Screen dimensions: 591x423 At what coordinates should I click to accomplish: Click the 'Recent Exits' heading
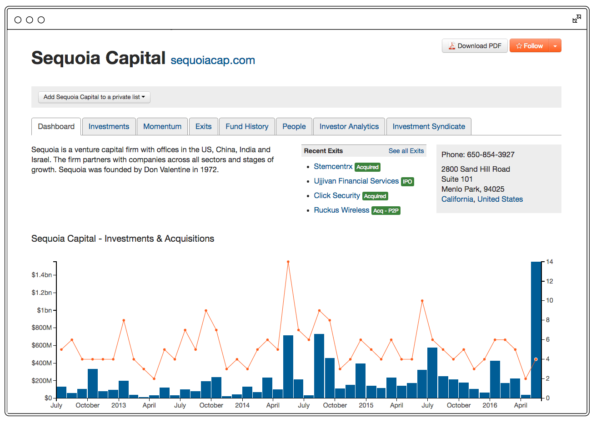click(323, 151)
